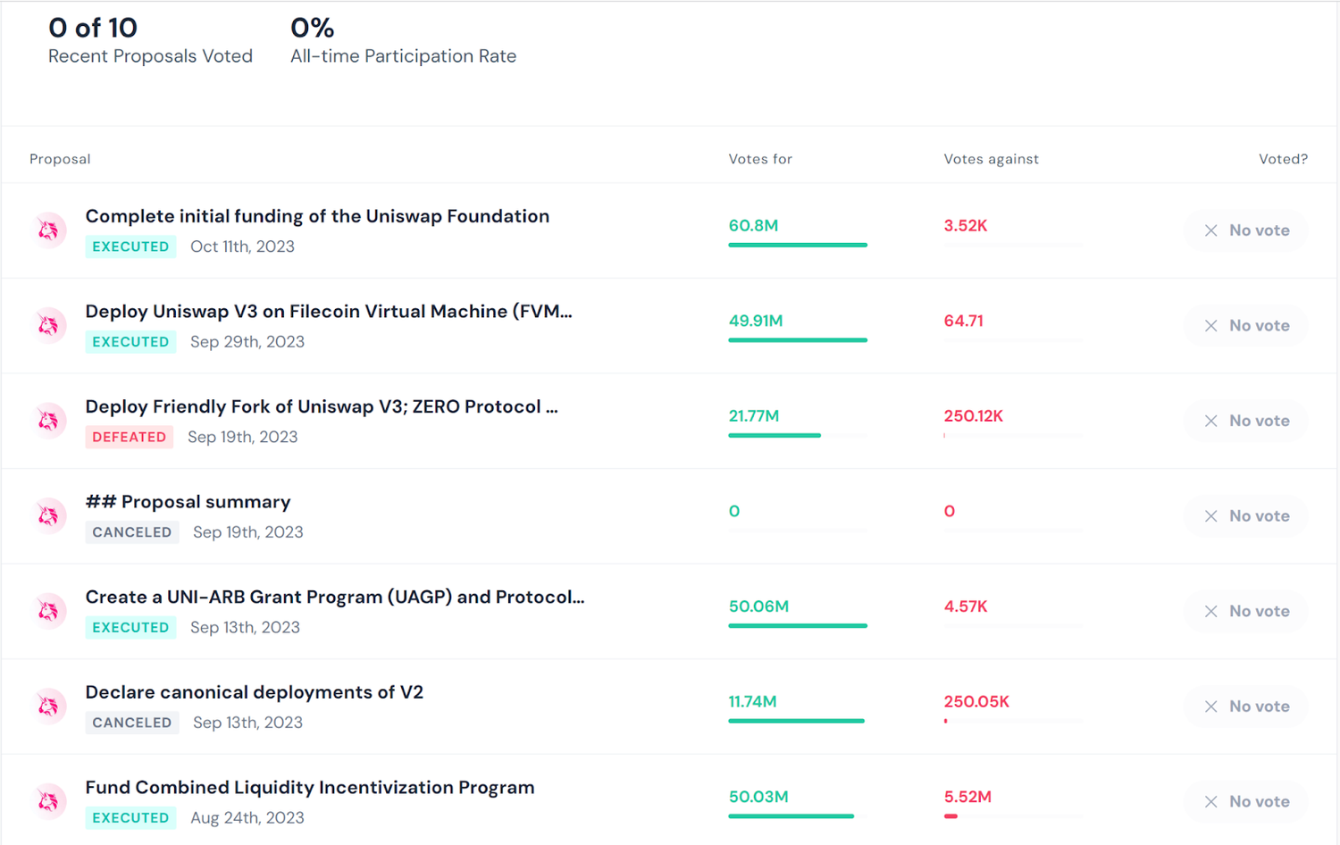This screenshot has width=1340, height=845.
Task: Click unicorn icon next to Filecoin Virtual Machine proposal
Action: (x=49, y=325)
